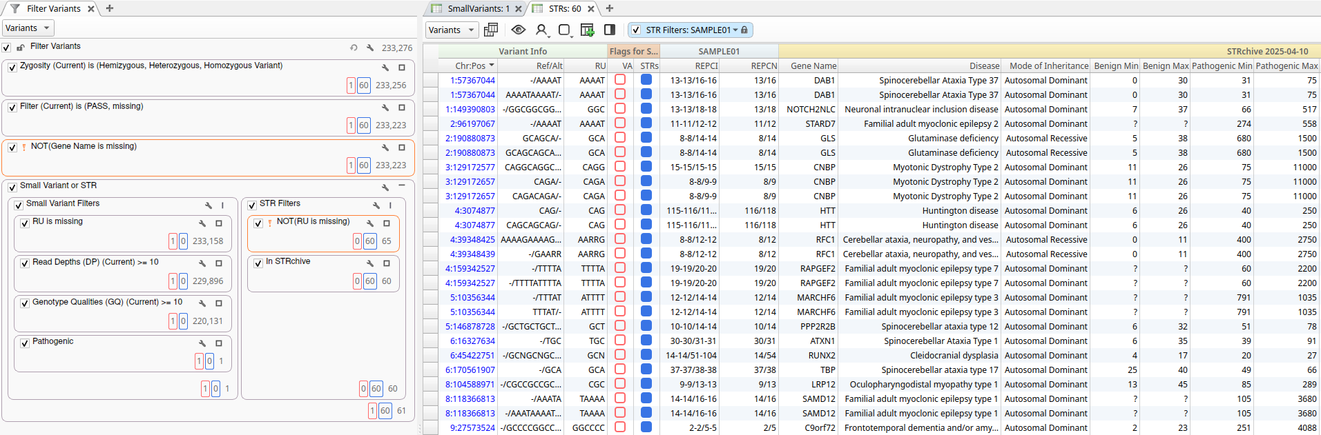Select the Filter Variants tab
The width and height of the screenshot is (1321, 435).
pyautogui.click(x=52, y=8)
